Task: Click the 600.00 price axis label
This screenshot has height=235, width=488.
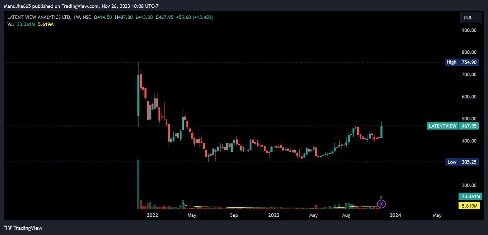Action: click(469, 97)
